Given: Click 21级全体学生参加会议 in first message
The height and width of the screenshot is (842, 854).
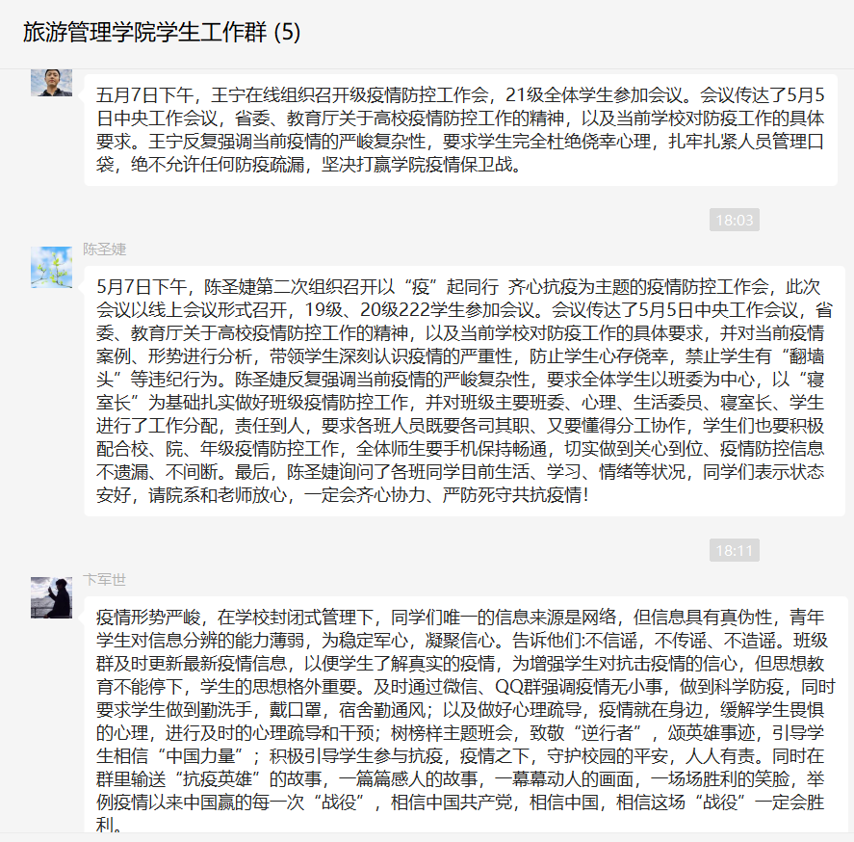Looking at the screenshot, I should 593,95.
